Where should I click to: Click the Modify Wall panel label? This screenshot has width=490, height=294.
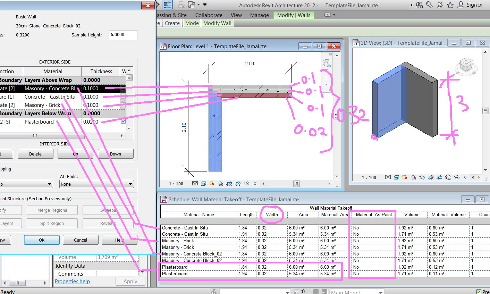[x=217, y=23]
